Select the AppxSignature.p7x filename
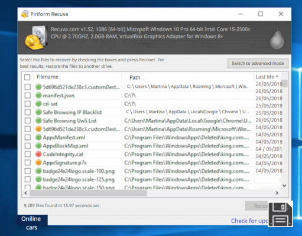 pyautogui.click(x=64, y=163)
